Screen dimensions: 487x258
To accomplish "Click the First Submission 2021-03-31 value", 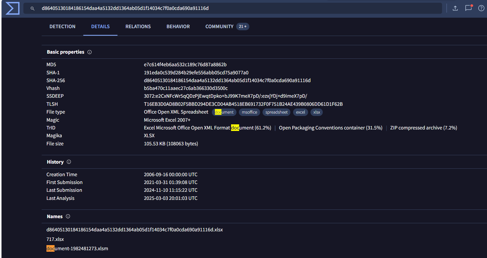I will point(171,182).
